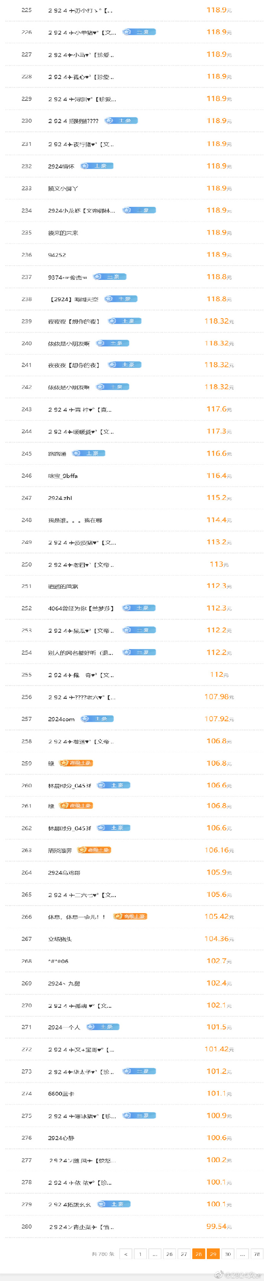Click the orange badge beside 清淡滋养
This screenshot has width=264, height=1281.
pos(95,849)
